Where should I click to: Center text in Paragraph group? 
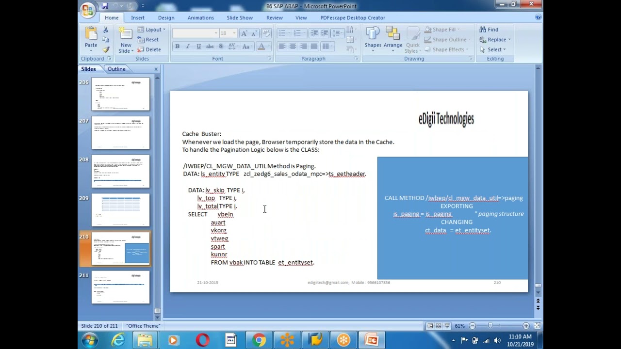click(293, 47)
